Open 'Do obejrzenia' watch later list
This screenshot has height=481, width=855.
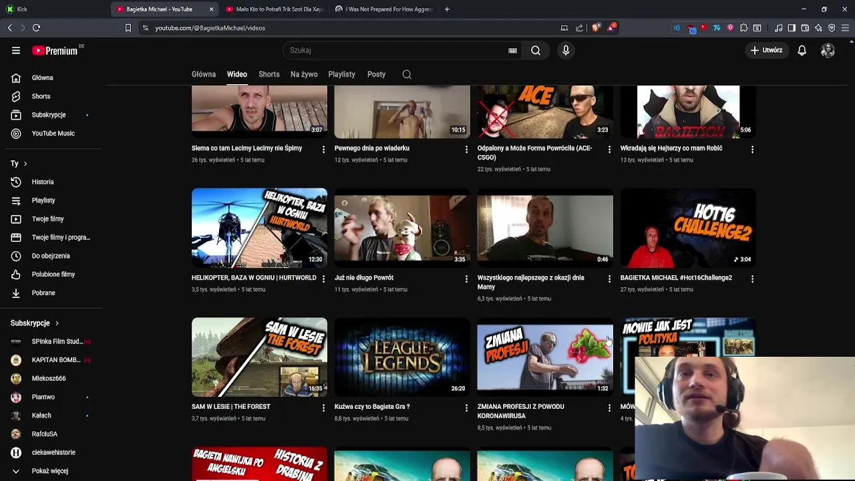tap(51, 256)
